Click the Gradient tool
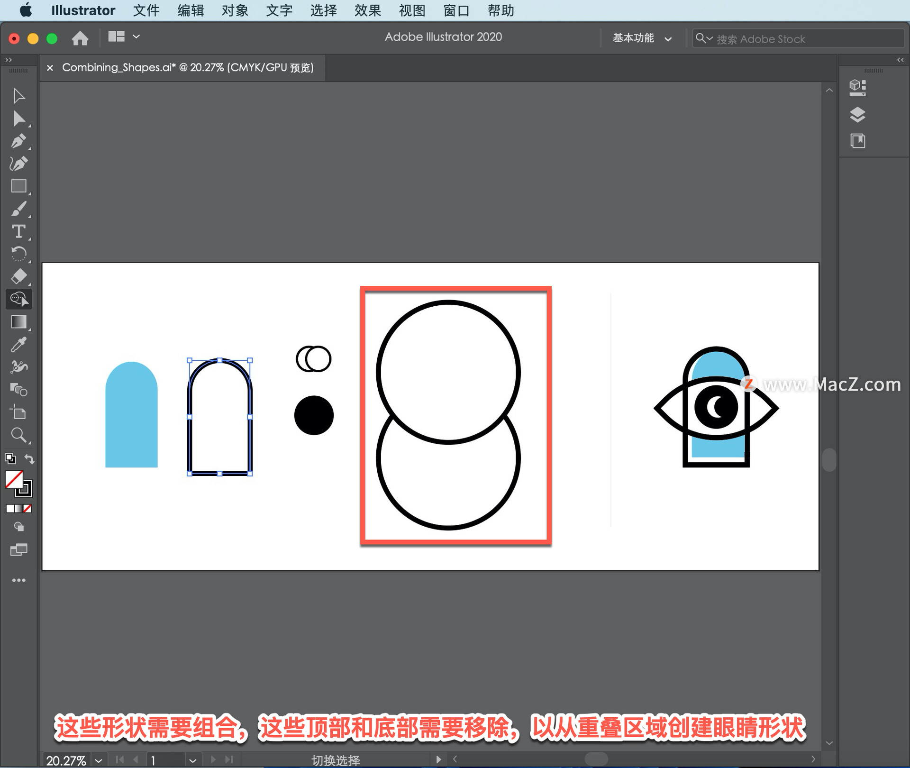The width and height of the screenshot is (910, 768). [x=19, y=322]
